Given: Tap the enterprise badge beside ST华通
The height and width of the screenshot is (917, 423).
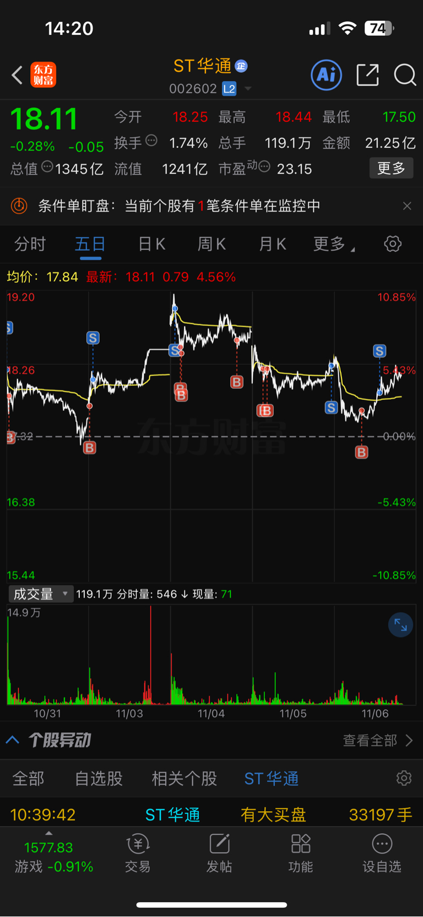Looking at the screenshot, I should coord(241,66).
